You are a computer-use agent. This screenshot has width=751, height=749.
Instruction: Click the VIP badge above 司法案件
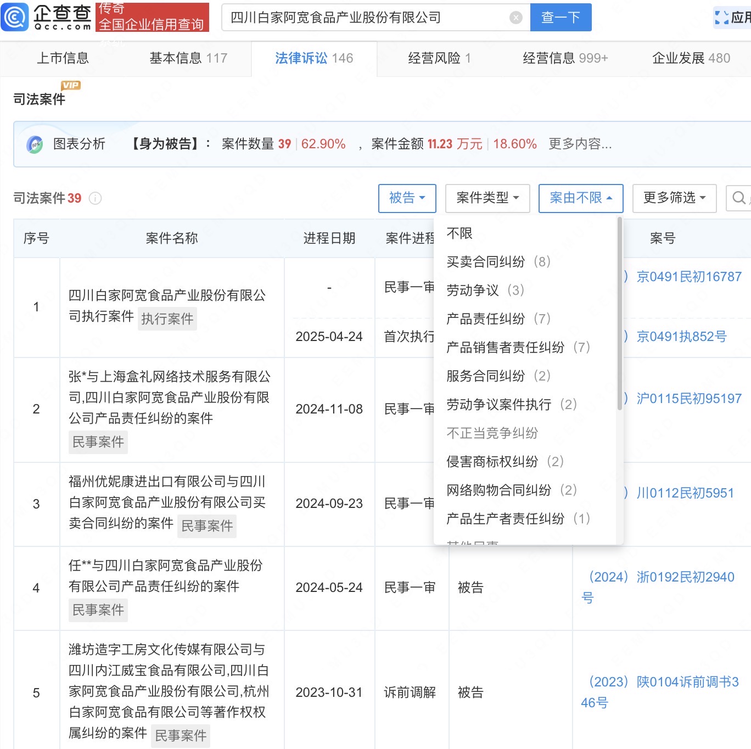pos(71,85)
